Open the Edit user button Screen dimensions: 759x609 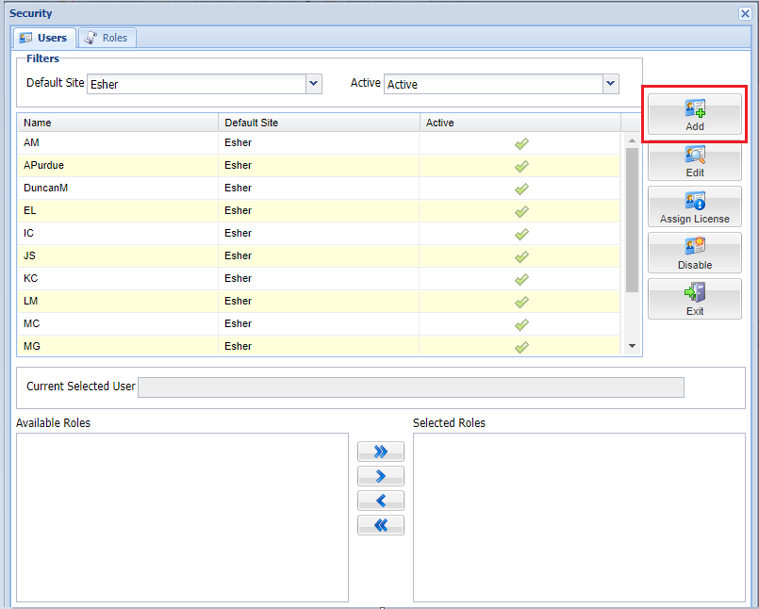(x=695, y=161)
